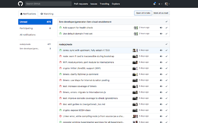Image resolution: width=198 pixels, height=123 pixels.
Task: Mute 'Add support for health check' thread
Action: pos(161,28)
